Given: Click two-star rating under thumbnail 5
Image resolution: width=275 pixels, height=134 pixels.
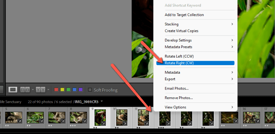Looking at the screenshot, I should pyautogui.click(x=7, y=125).
